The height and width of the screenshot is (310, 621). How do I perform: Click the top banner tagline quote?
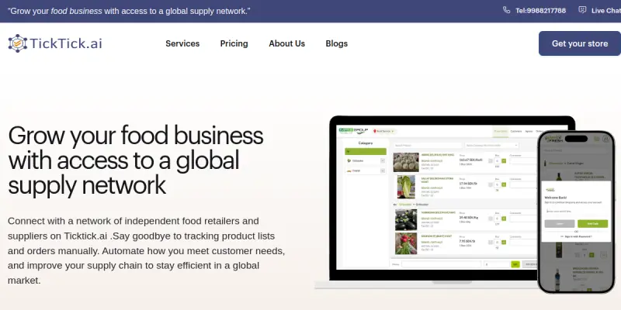click(x=129, y=11)
